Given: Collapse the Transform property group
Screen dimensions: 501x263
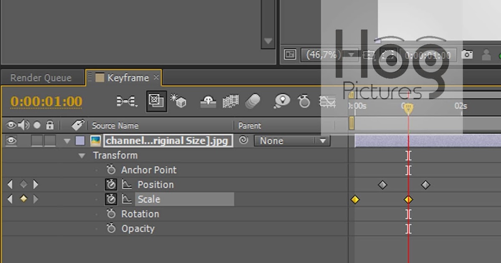Looking at the screenshot, I should click(82, 155).
